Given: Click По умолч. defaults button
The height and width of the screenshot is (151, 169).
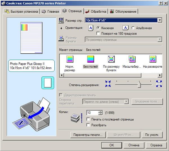Looking at the screenshot, I should click(152, 135).
